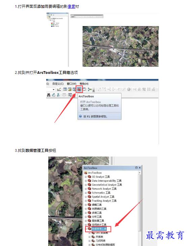Expand the 编辑工具 node
The image size is (187, 246).
click(x=86, y=205)
